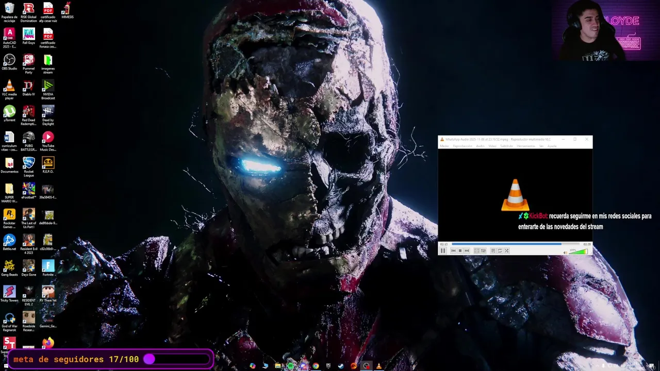Select the Diablo IV desktop icon
Screen dimensions: 660x371
point(29,88)
